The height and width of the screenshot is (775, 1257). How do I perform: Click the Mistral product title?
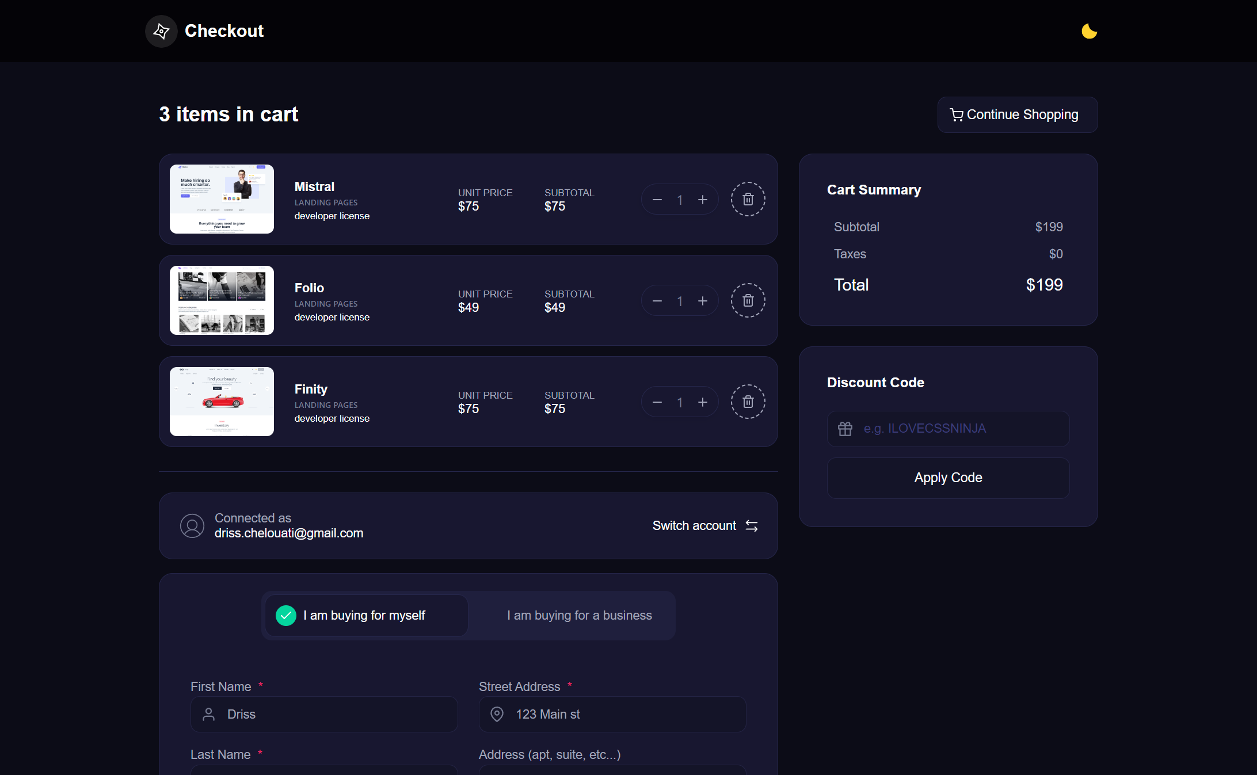click(x=314, y=186)
